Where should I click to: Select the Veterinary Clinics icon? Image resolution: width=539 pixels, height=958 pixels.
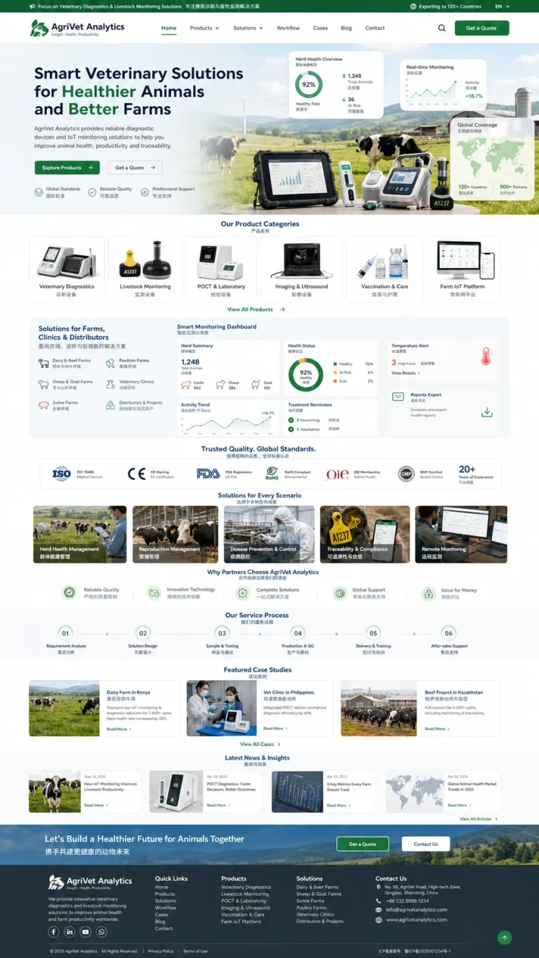click(112, 384)
